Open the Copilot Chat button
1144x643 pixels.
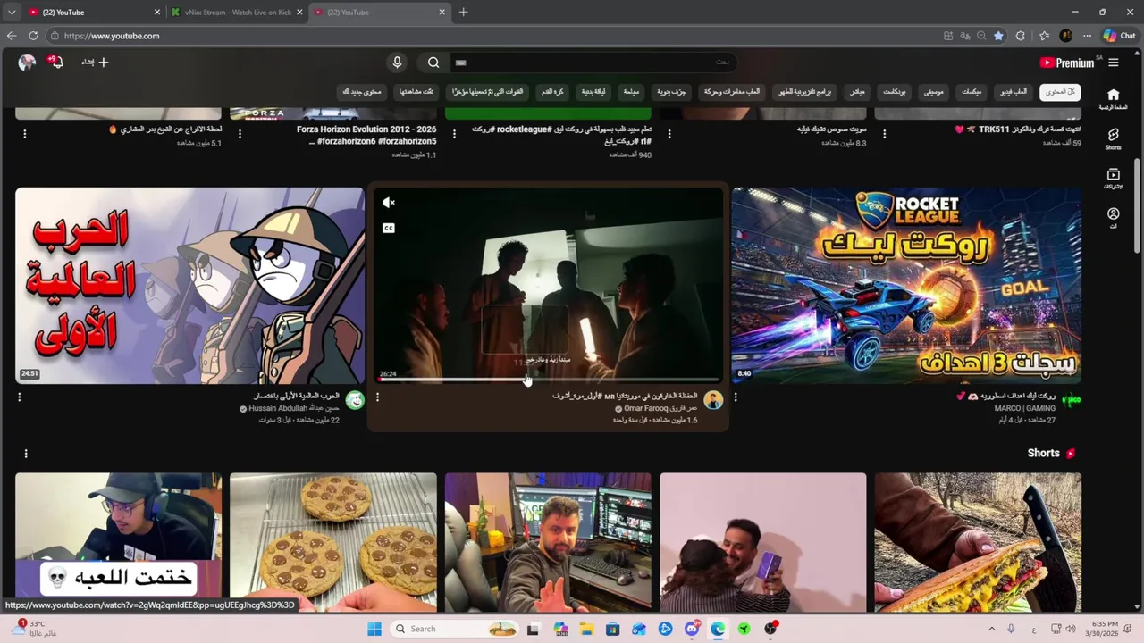point(1119,36)
